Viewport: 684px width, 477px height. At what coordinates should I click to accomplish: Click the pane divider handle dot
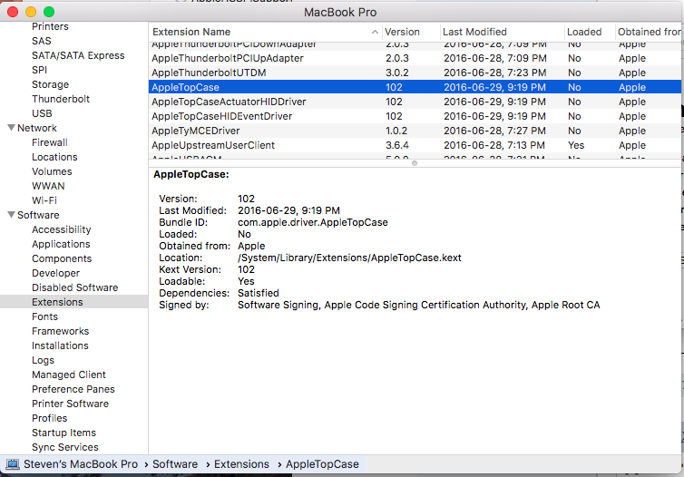(x=415, y=163)
